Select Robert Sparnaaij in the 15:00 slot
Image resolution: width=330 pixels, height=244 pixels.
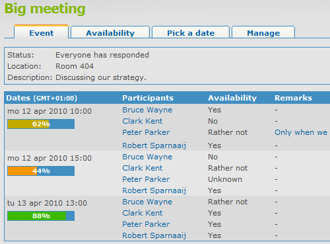coord(154,190)
